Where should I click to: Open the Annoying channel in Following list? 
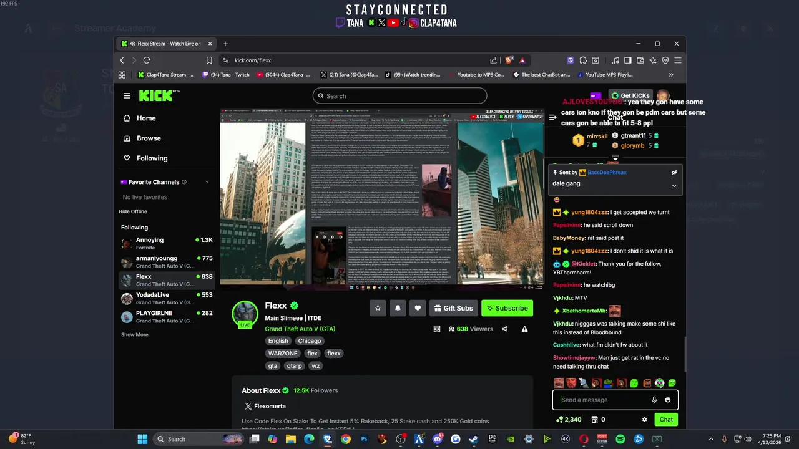(167, 243)
